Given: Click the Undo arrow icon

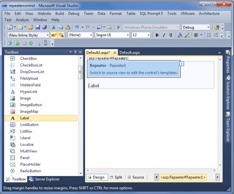Looking at the screenshot, I should tap(77, 27).
